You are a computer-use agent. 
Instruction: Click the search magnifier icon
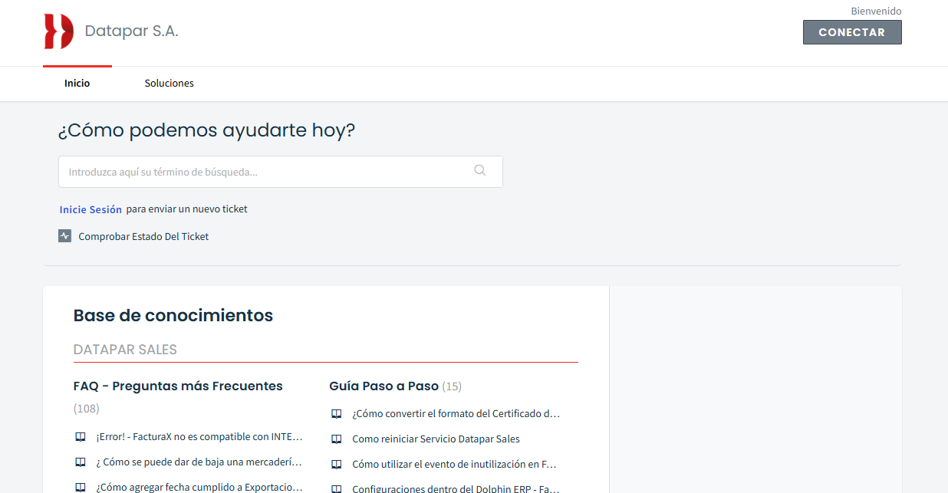480,171
